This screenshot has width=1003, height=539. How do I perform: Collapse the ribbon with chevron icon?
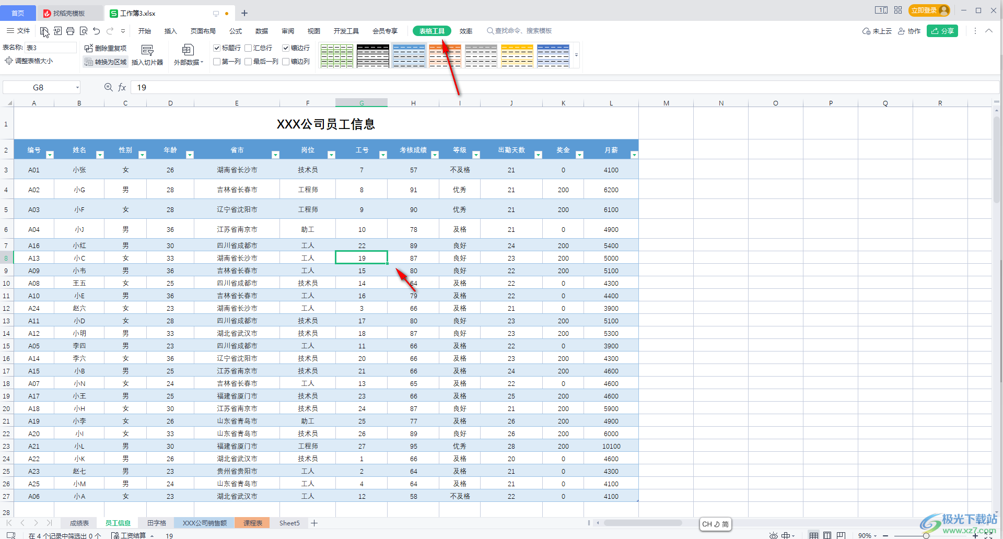(989, 31)
